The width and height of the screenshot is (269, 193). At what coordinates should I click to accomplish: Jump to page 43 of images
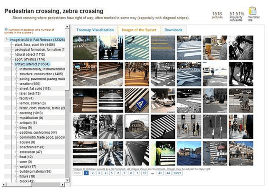160,173
